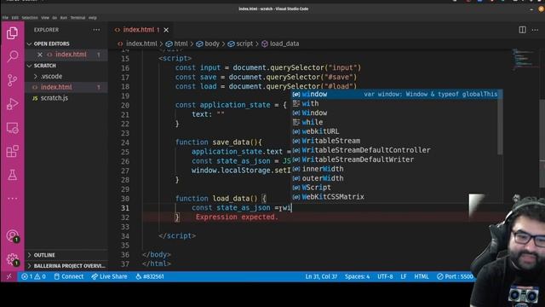Open the Remote Explorer view icon
Image resolution: width=545 pixels, height=307 pixels.
pos(13,128)
